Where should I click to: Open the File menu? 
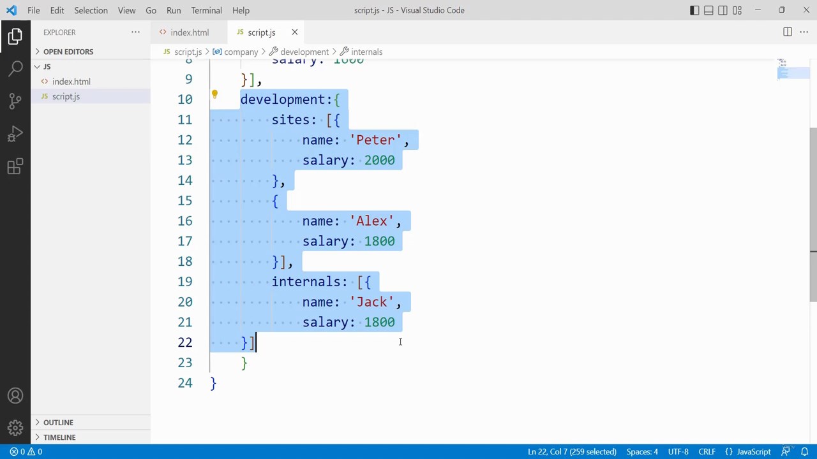point(34,10)
